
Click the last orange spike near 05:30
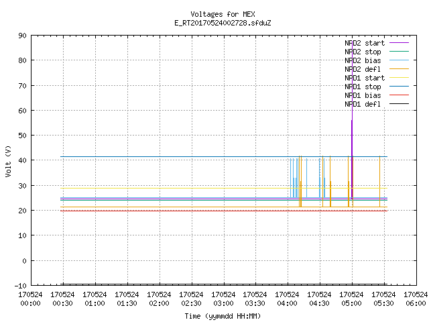point(380,181)
